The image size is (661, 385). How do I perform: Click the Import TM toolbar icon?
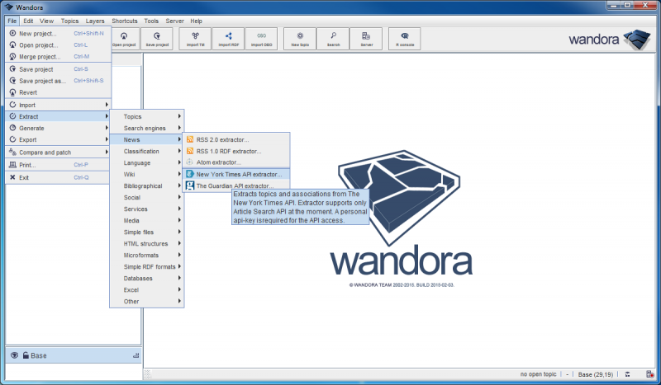[194, 38]
